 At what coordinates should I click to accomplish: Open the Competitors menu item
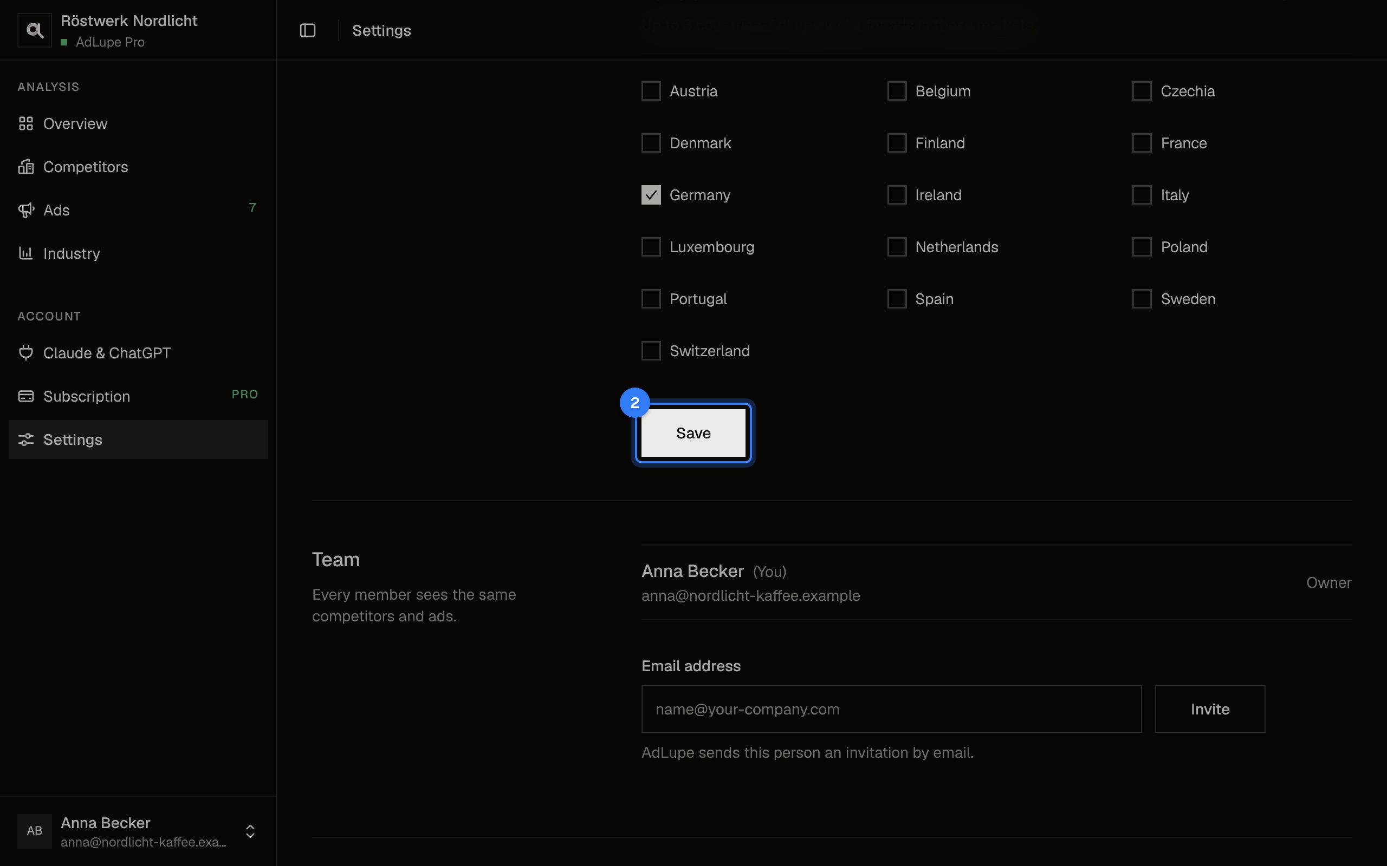tap(138, 167)
